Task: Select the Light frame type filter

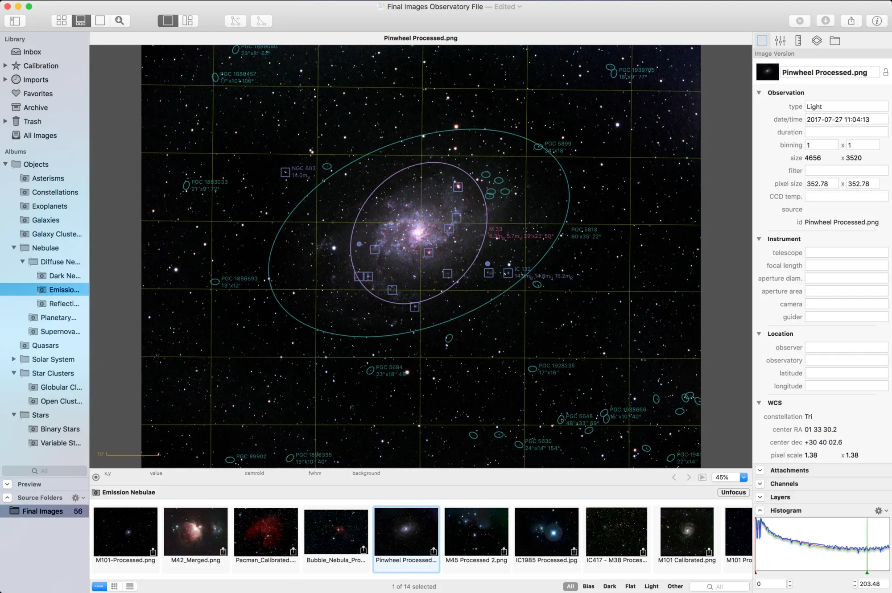Action: pos(651,586)
